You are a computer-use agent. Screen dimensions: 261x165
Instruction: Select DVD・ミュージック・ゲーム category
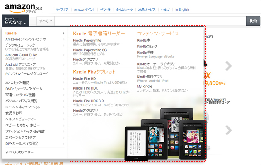click(x=24, y=89)
